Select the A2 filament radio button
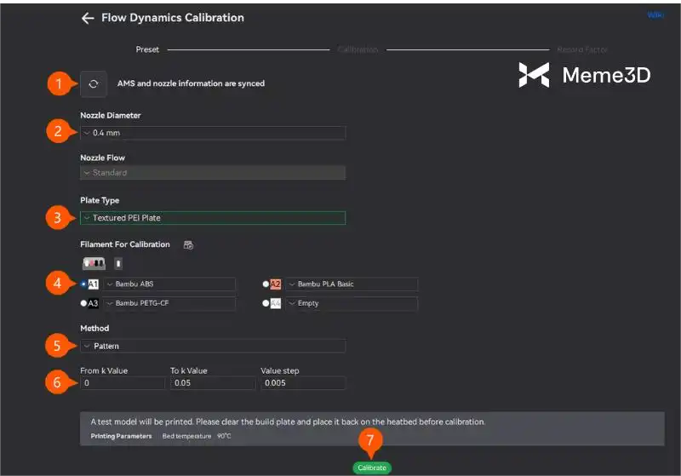This screenshot has height=476, width=681. coord(266,284)
